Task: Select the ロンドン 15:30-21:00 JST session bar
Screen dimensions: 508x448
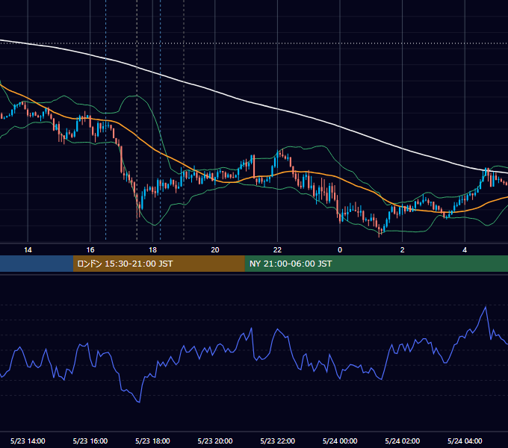Action: pos(158,264)
